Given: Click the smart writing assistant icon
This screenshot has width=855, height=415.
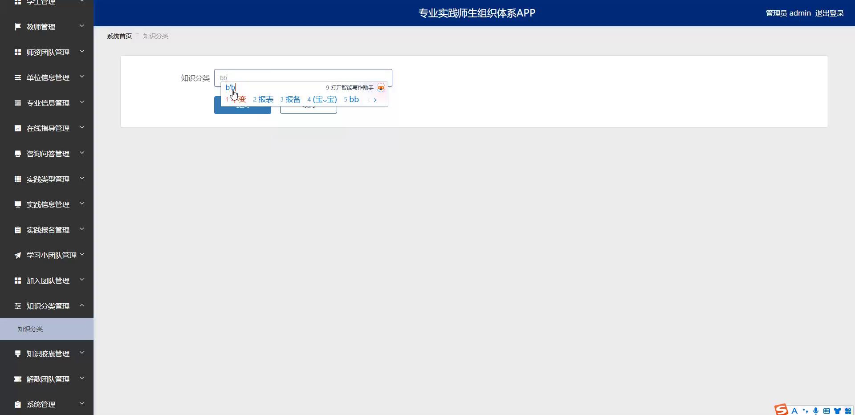Looking at the screenshot, I should 381,88.
